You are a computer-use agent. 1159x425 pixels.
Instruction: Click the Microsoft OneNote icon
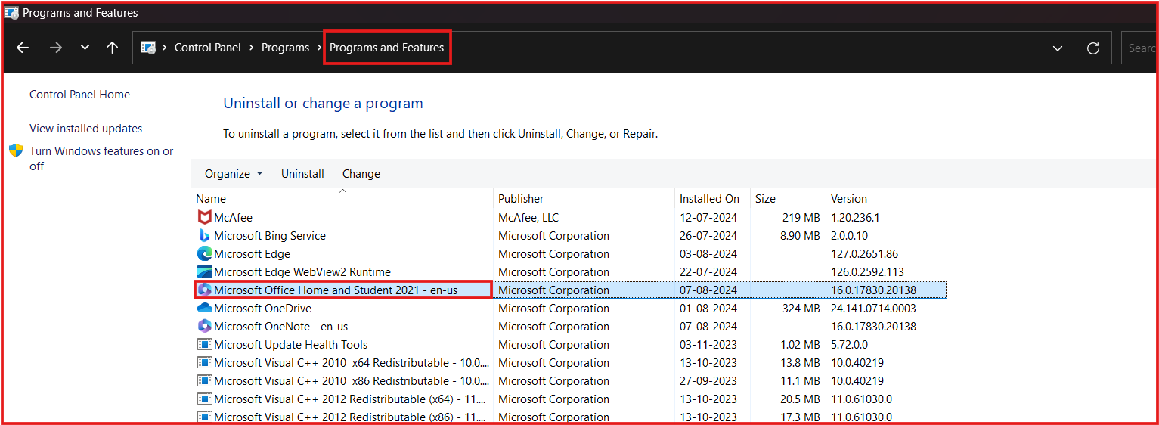click(x=204, y=327)
